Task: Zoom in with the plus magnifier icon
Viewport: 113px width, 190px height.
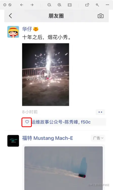Action: click(60, 5)
